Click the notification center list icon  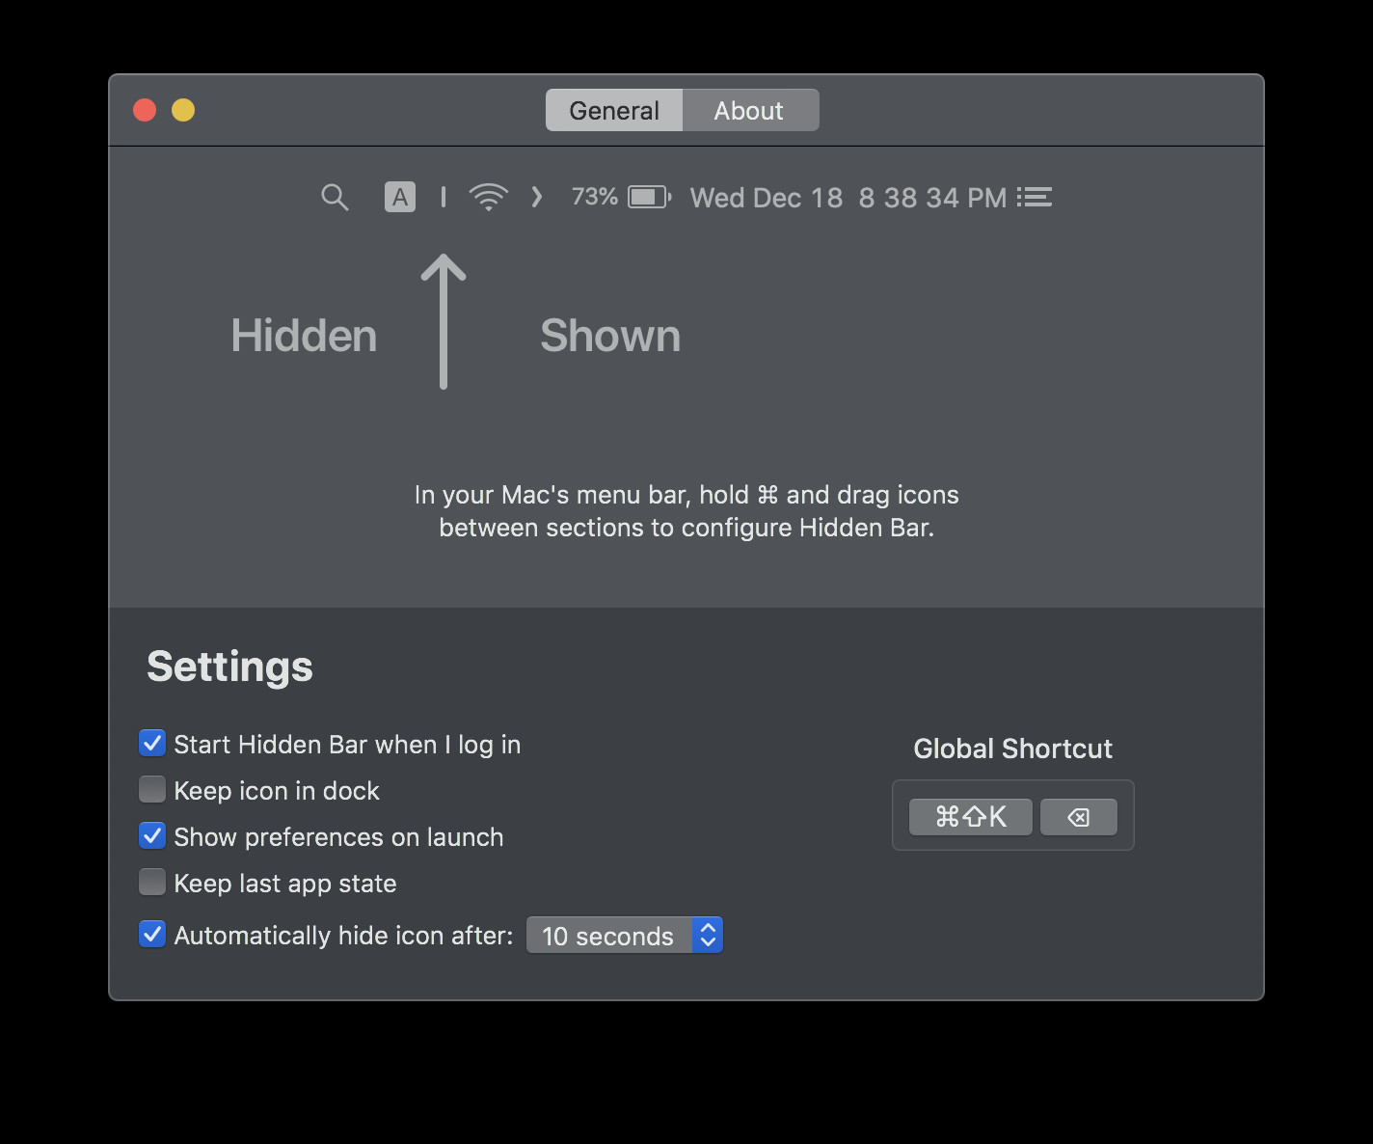click(x=1035, y=197)
